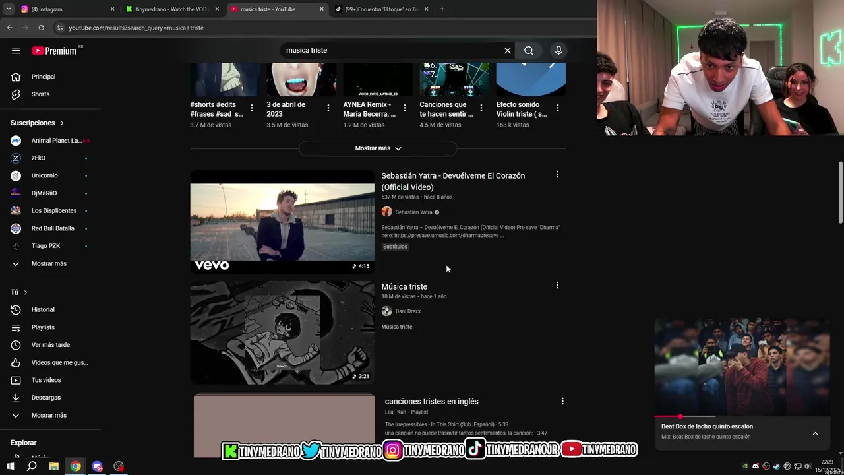
Task: Open Unicornio subscription channel
Action: (x=50, y=175)
